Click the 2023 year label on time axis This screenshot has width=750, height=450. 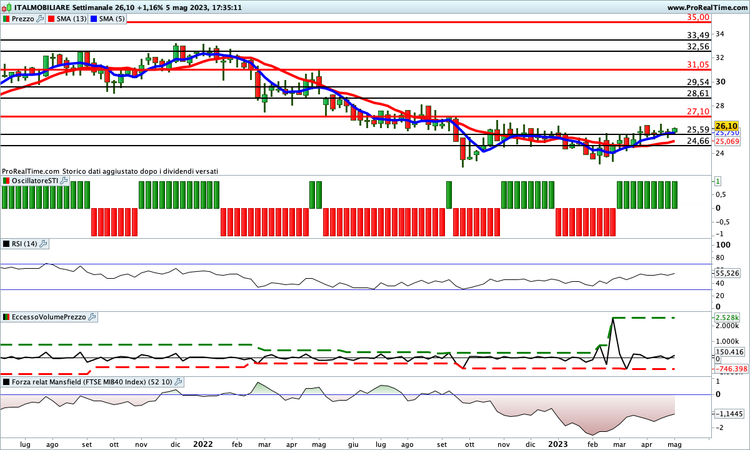(558, 444)
